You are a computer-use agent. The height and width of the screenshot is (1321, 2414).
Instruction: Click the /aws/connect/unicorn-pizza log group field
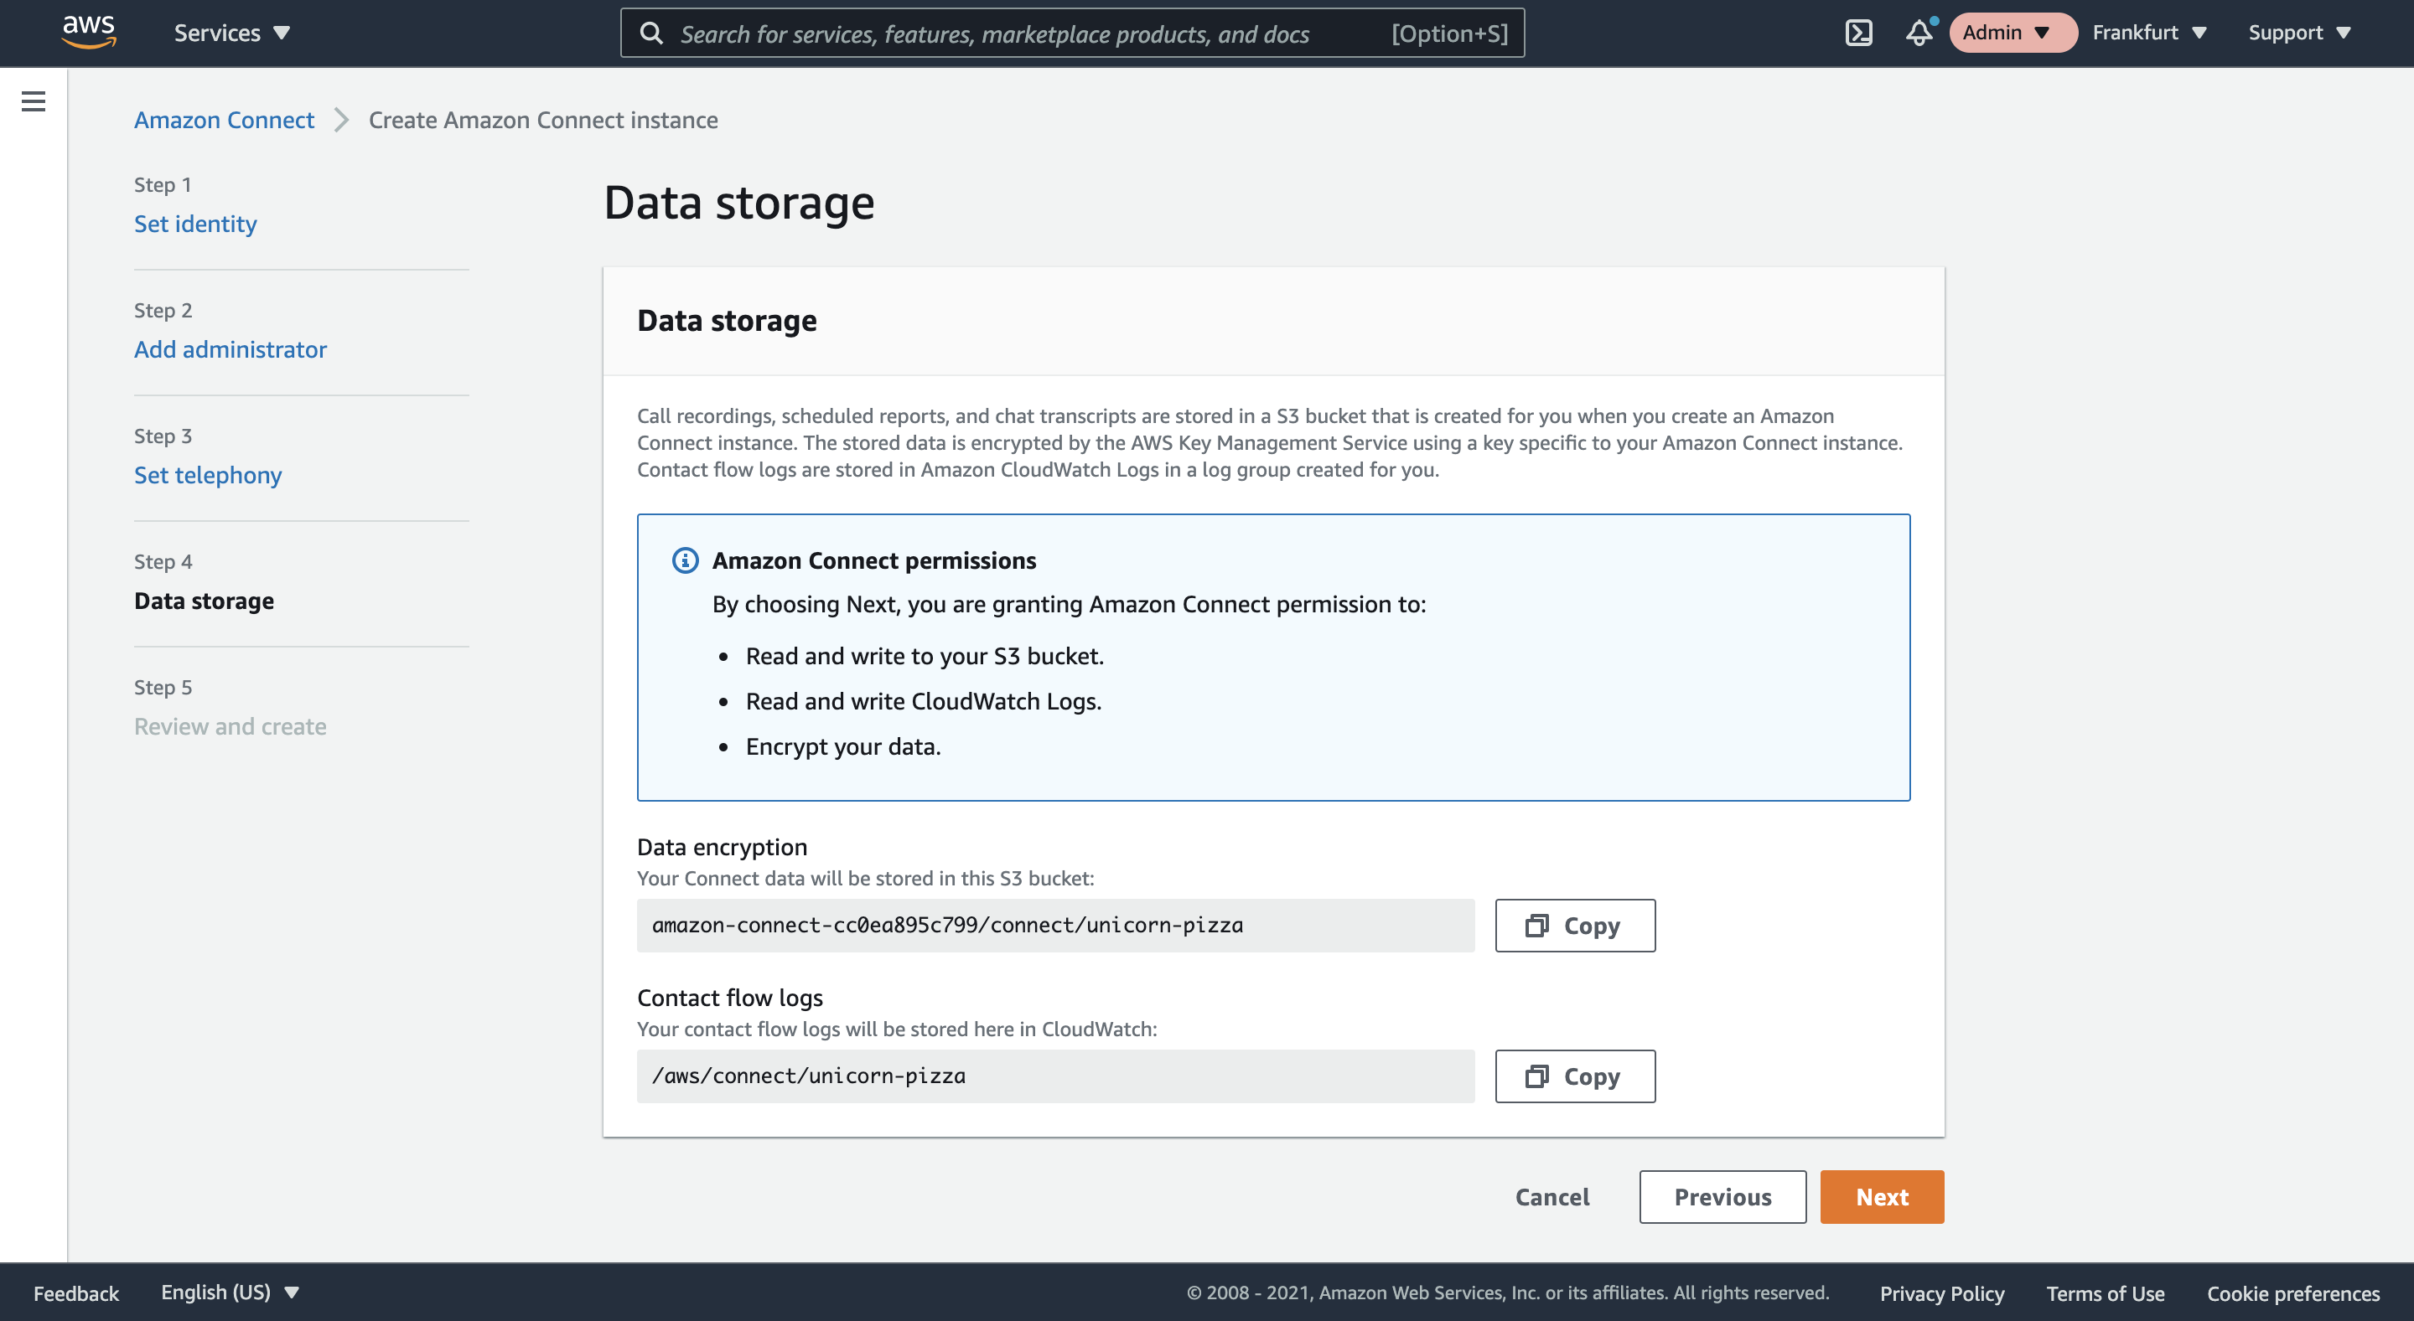1055,1076
